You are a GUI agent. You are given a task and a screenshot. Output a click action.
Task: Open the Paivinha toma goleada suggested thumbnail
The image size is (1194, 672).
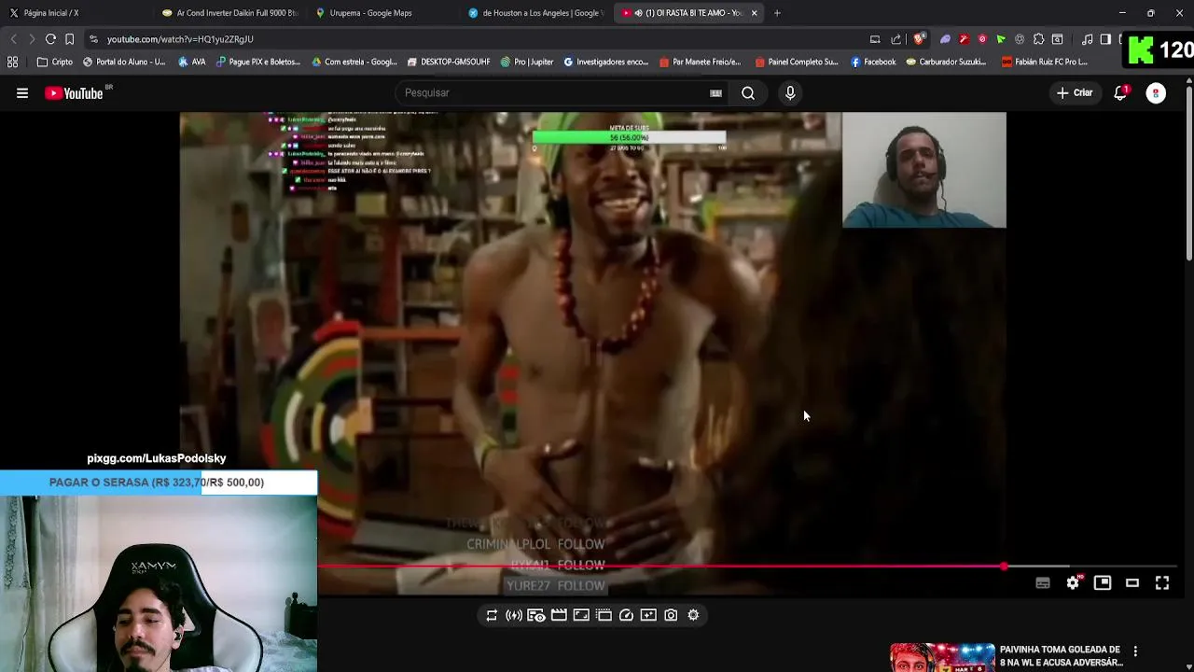(942, 657)
